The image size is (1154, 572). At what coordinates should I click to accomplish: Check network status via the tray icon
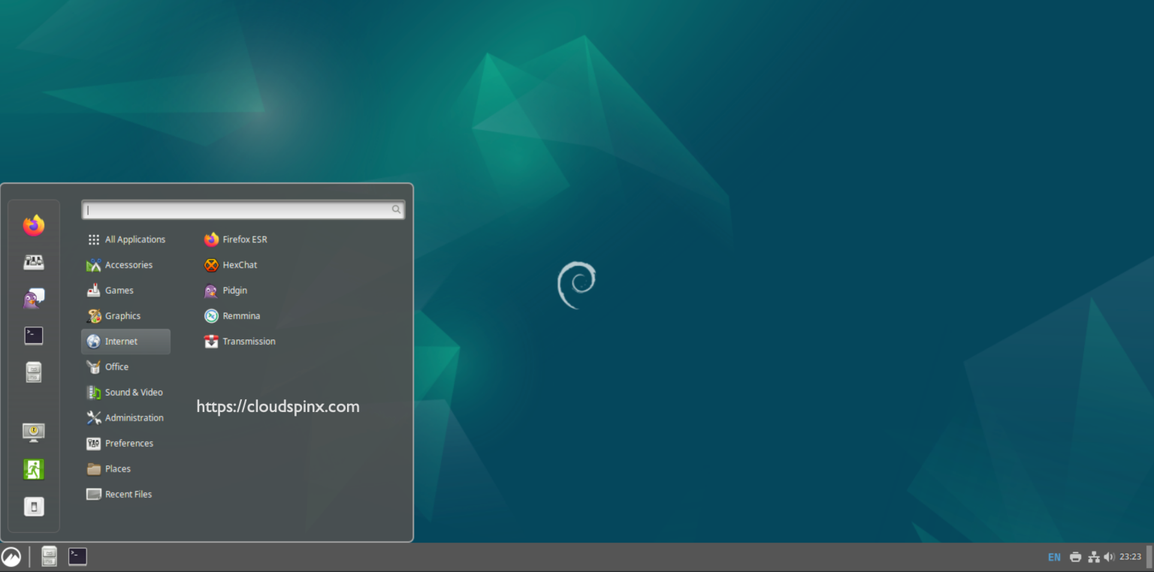(x=1094, y=557)
